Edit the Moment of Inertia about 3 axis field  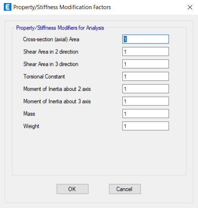tap(145, 101)
